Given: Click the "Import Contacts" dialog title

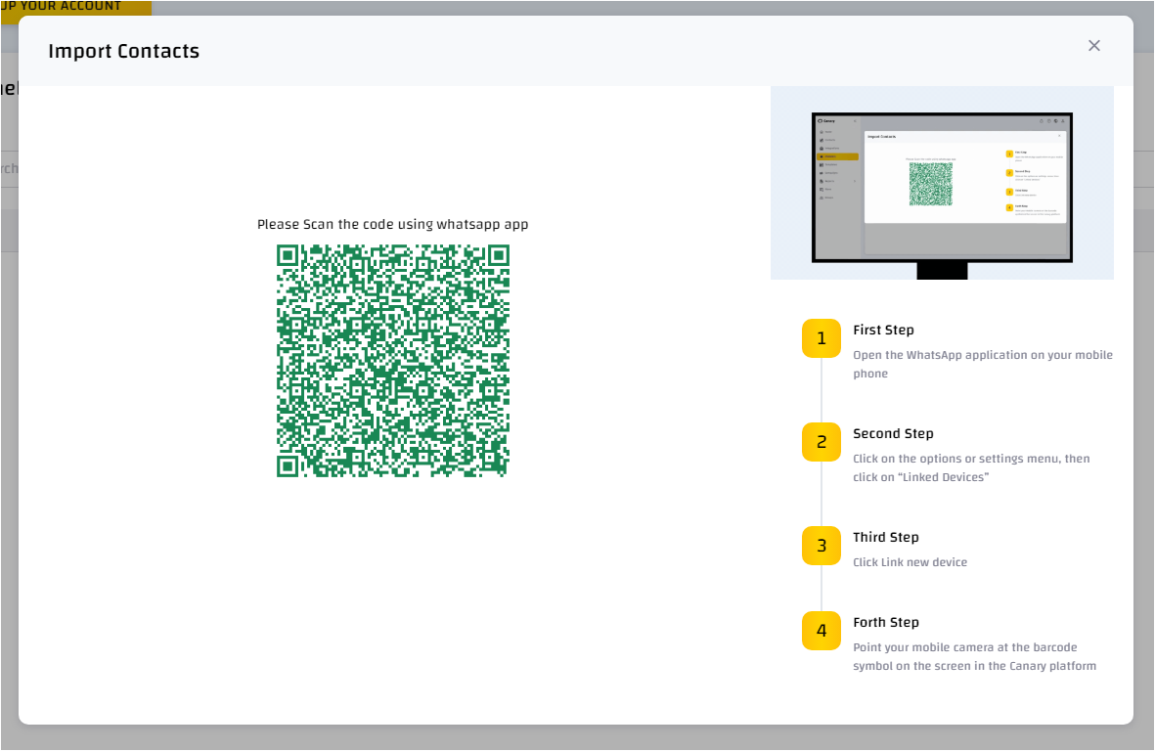Looking at the screenshot, I should point(124,51).
